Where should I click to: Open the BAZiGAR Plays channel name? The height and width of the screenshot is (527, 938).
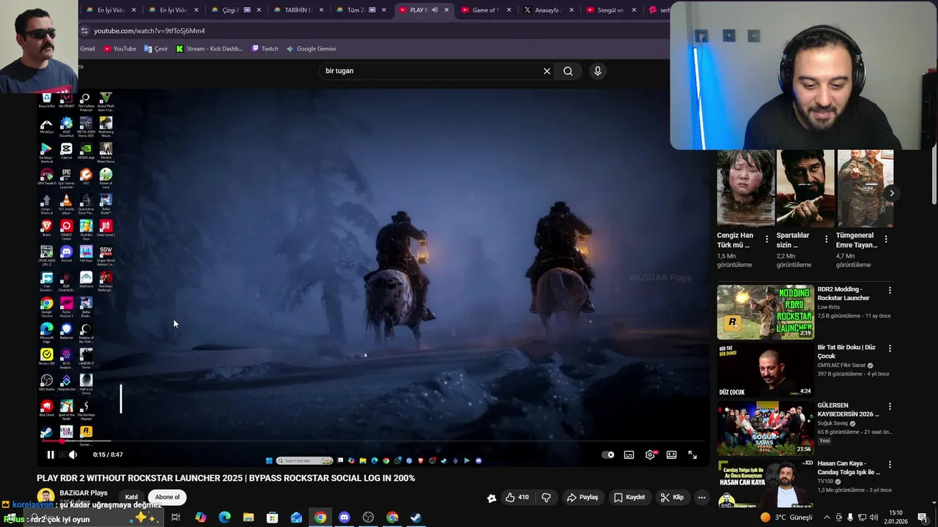84,493
